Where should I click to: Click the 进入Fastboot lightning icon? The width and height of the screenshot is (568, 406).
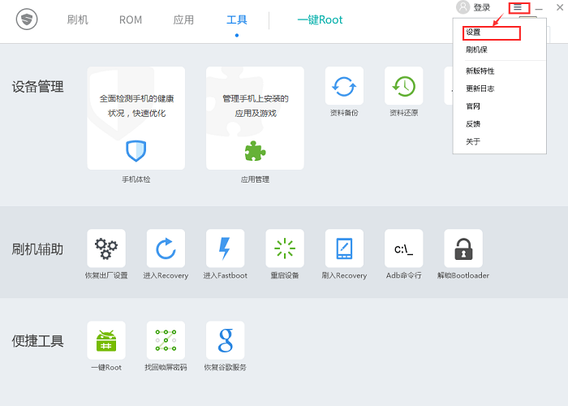pyautogui.click(x=225, y=248)
